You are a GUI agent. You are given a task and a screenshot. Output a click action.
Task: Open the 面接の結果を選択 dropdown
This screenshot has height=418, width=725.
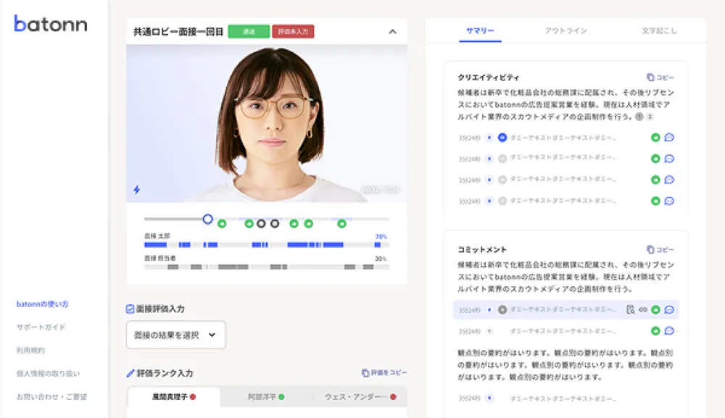(175, 335)
